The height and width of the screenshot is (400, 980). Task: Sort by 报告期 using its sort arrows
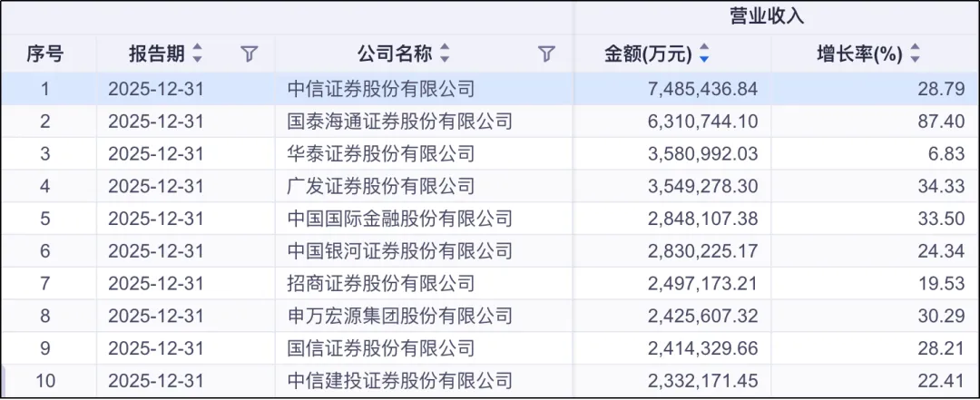[x=198, y=54]
